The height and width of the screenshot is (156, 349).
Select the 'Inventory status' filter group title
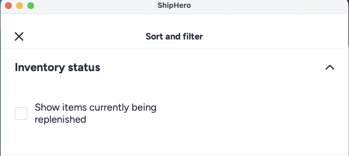[x=58, y=67]
